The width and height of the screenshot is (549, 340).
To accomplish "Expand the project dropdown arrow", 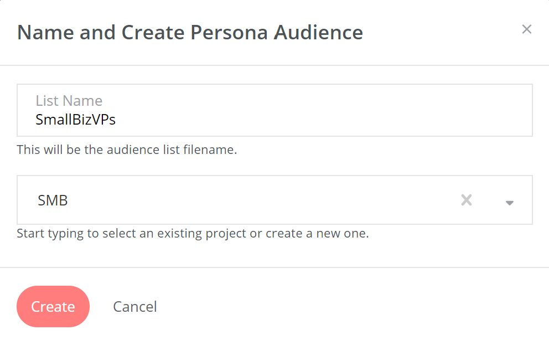I will point(510,202).
